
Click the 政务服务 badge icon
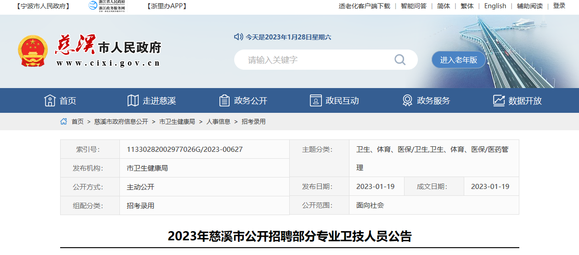click(x=407, y=100)
